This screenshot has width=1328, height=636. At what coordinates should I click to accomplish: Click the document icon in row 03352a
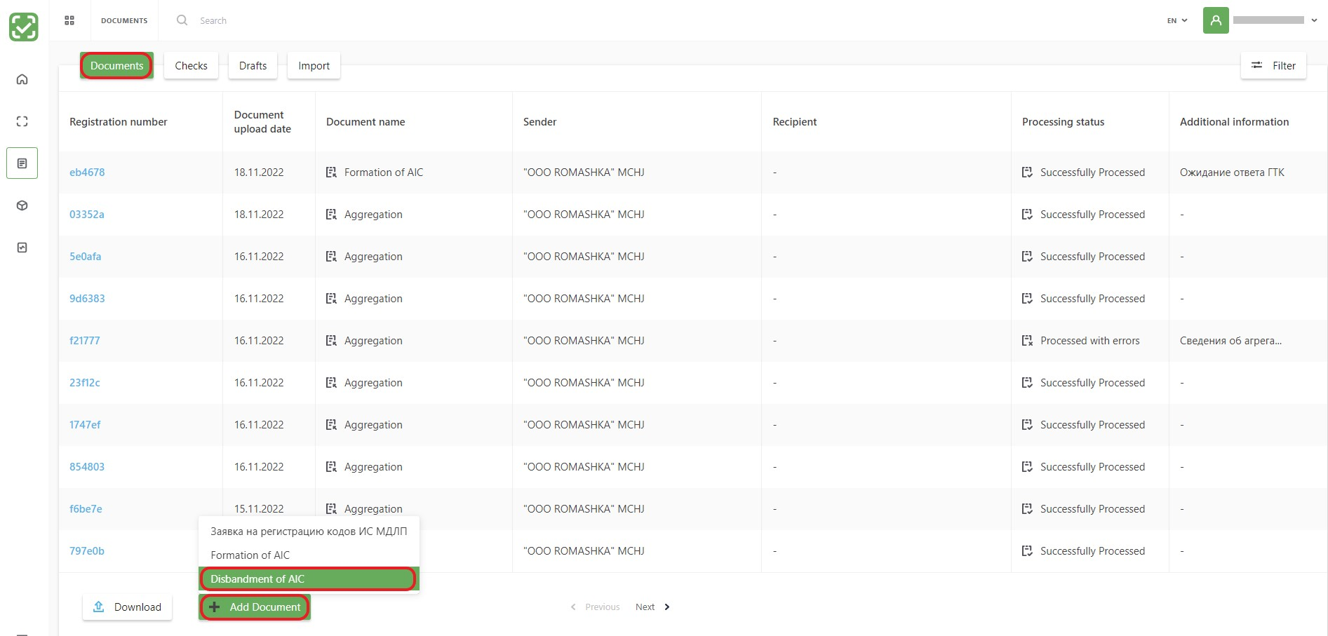(x=332, y=215)
